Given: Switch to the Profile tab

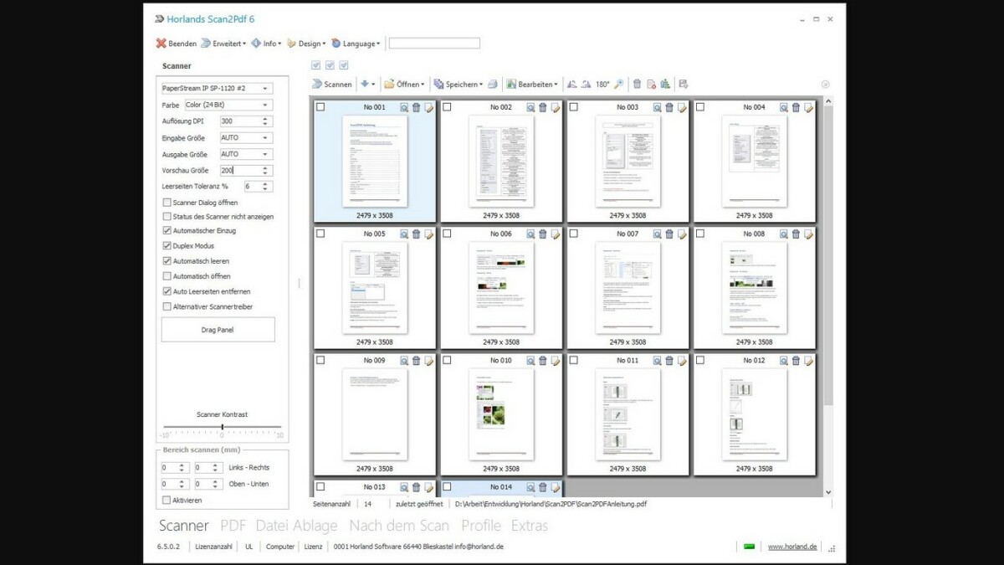Looking at the screenshot, I should pyautogui.click(x=481, y=526).
